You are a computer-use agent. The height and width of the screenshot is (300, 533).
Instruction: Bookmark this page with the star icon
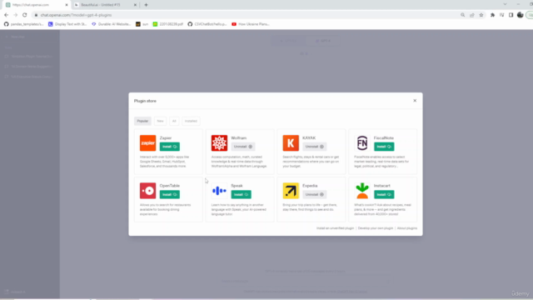tap(481, 15)
